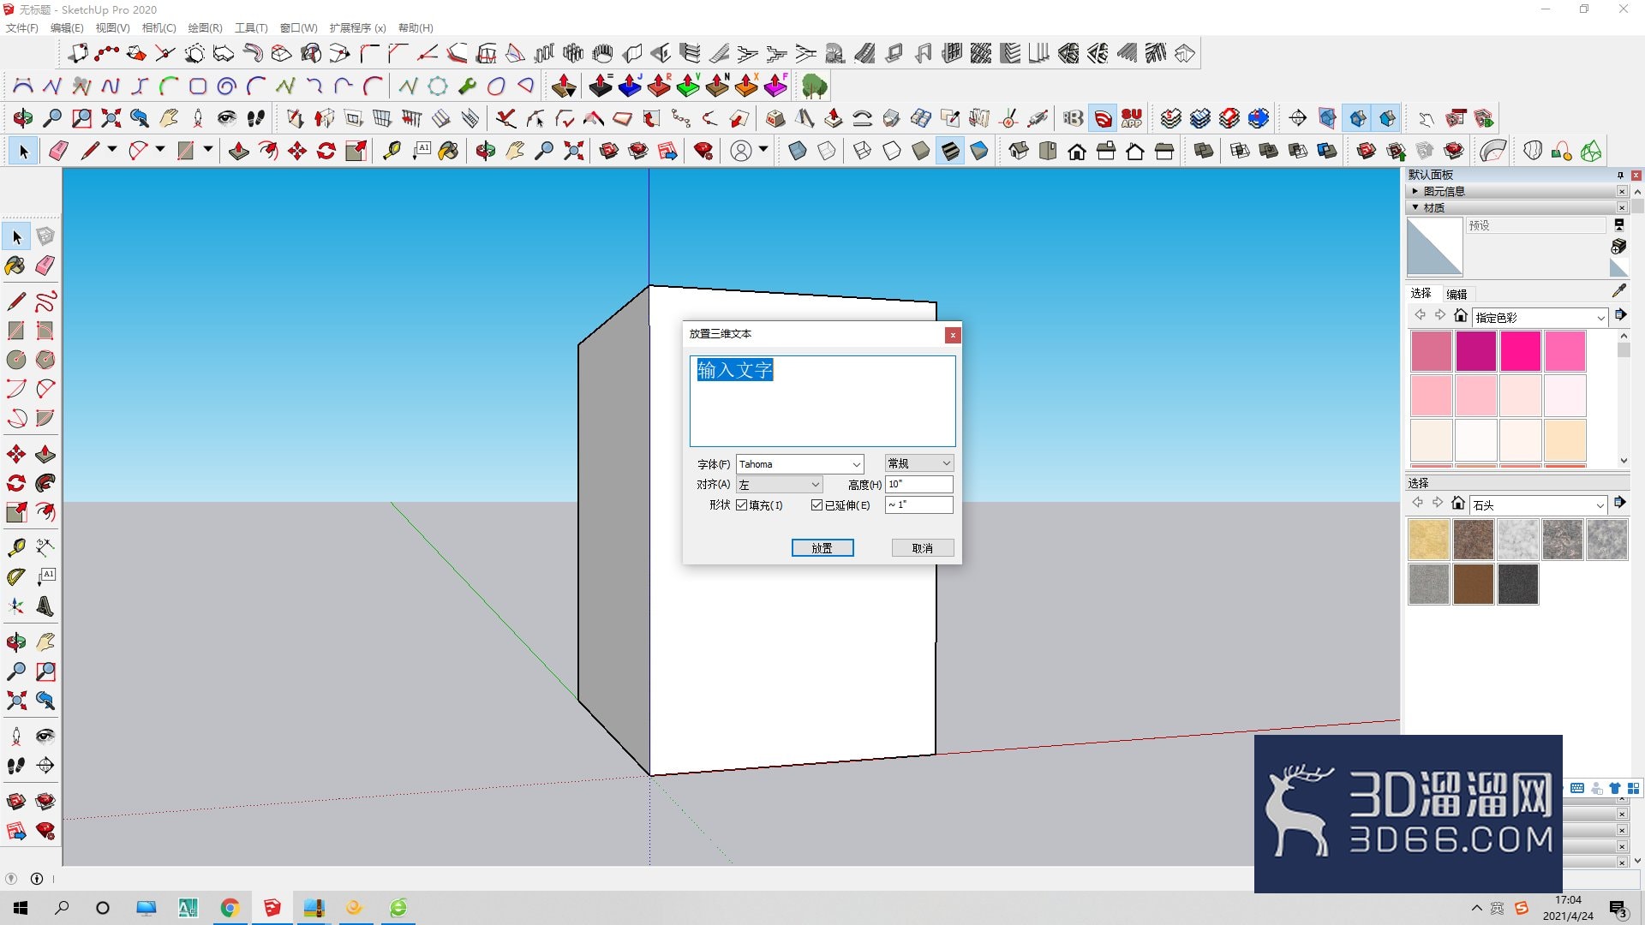Activate the Scale tool in left toolbar
This screenshot has width=1645, height=925.
pos(15,512)
